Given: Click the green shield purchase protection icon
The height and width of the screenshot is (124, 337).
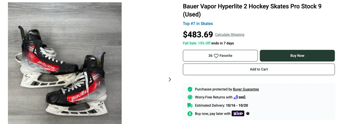Looking at the screenshot, I should [x=190, y=89].
